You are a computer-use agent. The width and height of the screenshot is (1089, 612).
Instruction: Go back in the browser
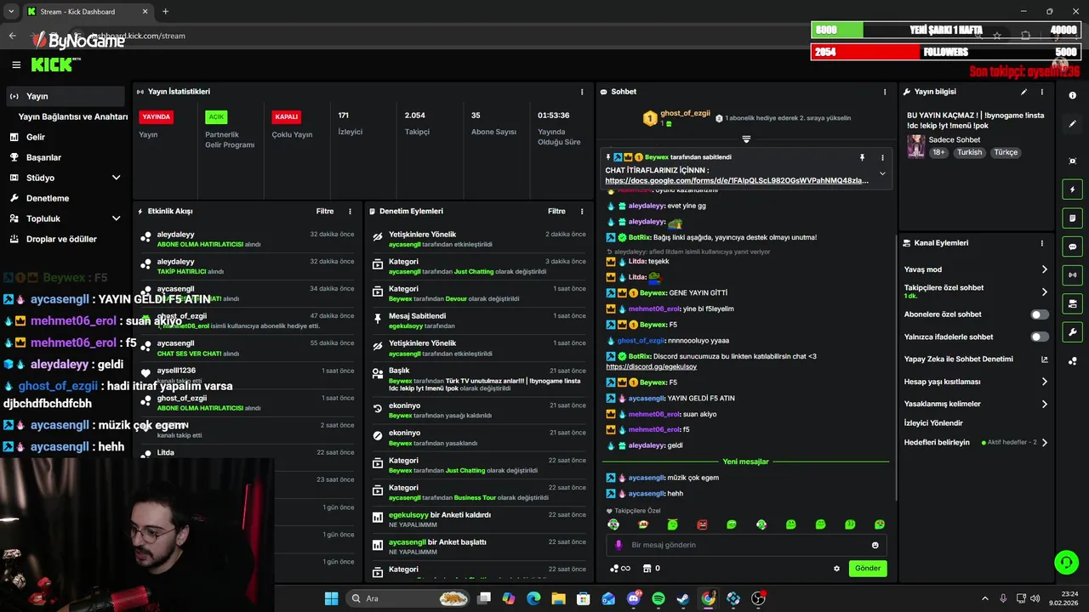(x=12, y=36)
